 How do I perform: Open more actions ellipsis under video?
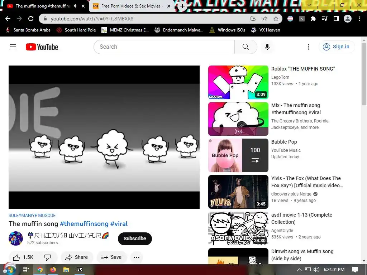tap(137, 257)
